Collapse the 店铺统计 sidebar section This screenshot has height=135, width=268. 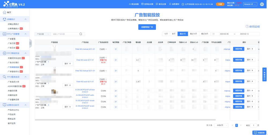click(x=25, y=19)
